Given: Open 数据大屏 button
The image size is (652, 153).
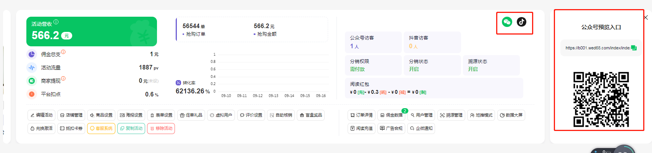Looking at the screenshot, I should [511, 115].
